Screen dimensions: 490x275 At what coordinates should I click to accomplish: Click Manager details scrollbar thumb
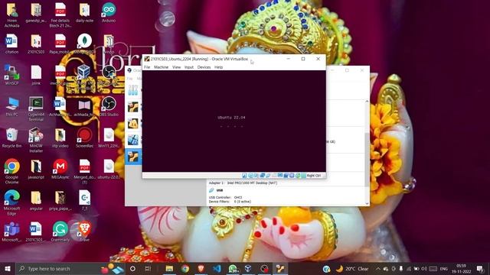(x=367, y=160)
